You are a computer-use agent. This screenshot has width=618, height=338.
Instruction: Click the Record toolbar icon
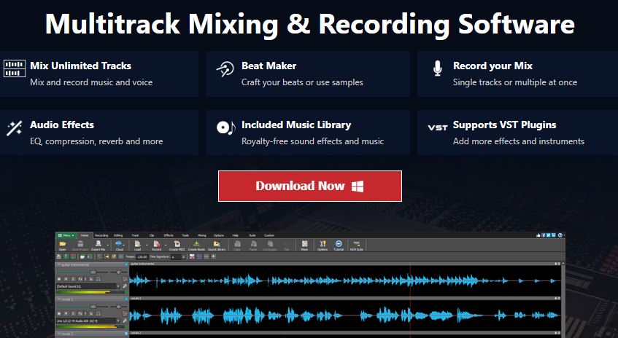tap(156, 244)
